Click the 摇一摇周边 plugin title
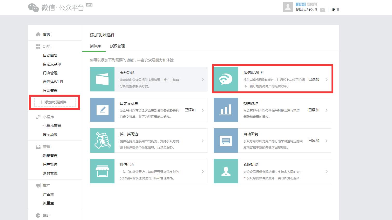Screen dimensions: 392x220 [129, 134]
